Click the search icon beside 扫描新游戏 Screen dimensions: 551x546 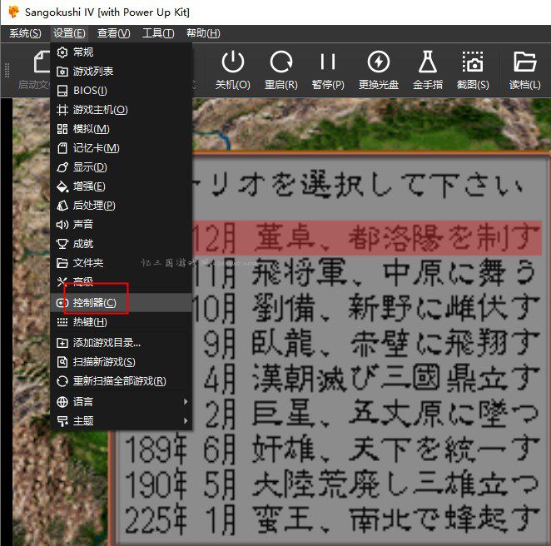pyautogui.click(x=62, y=362)
